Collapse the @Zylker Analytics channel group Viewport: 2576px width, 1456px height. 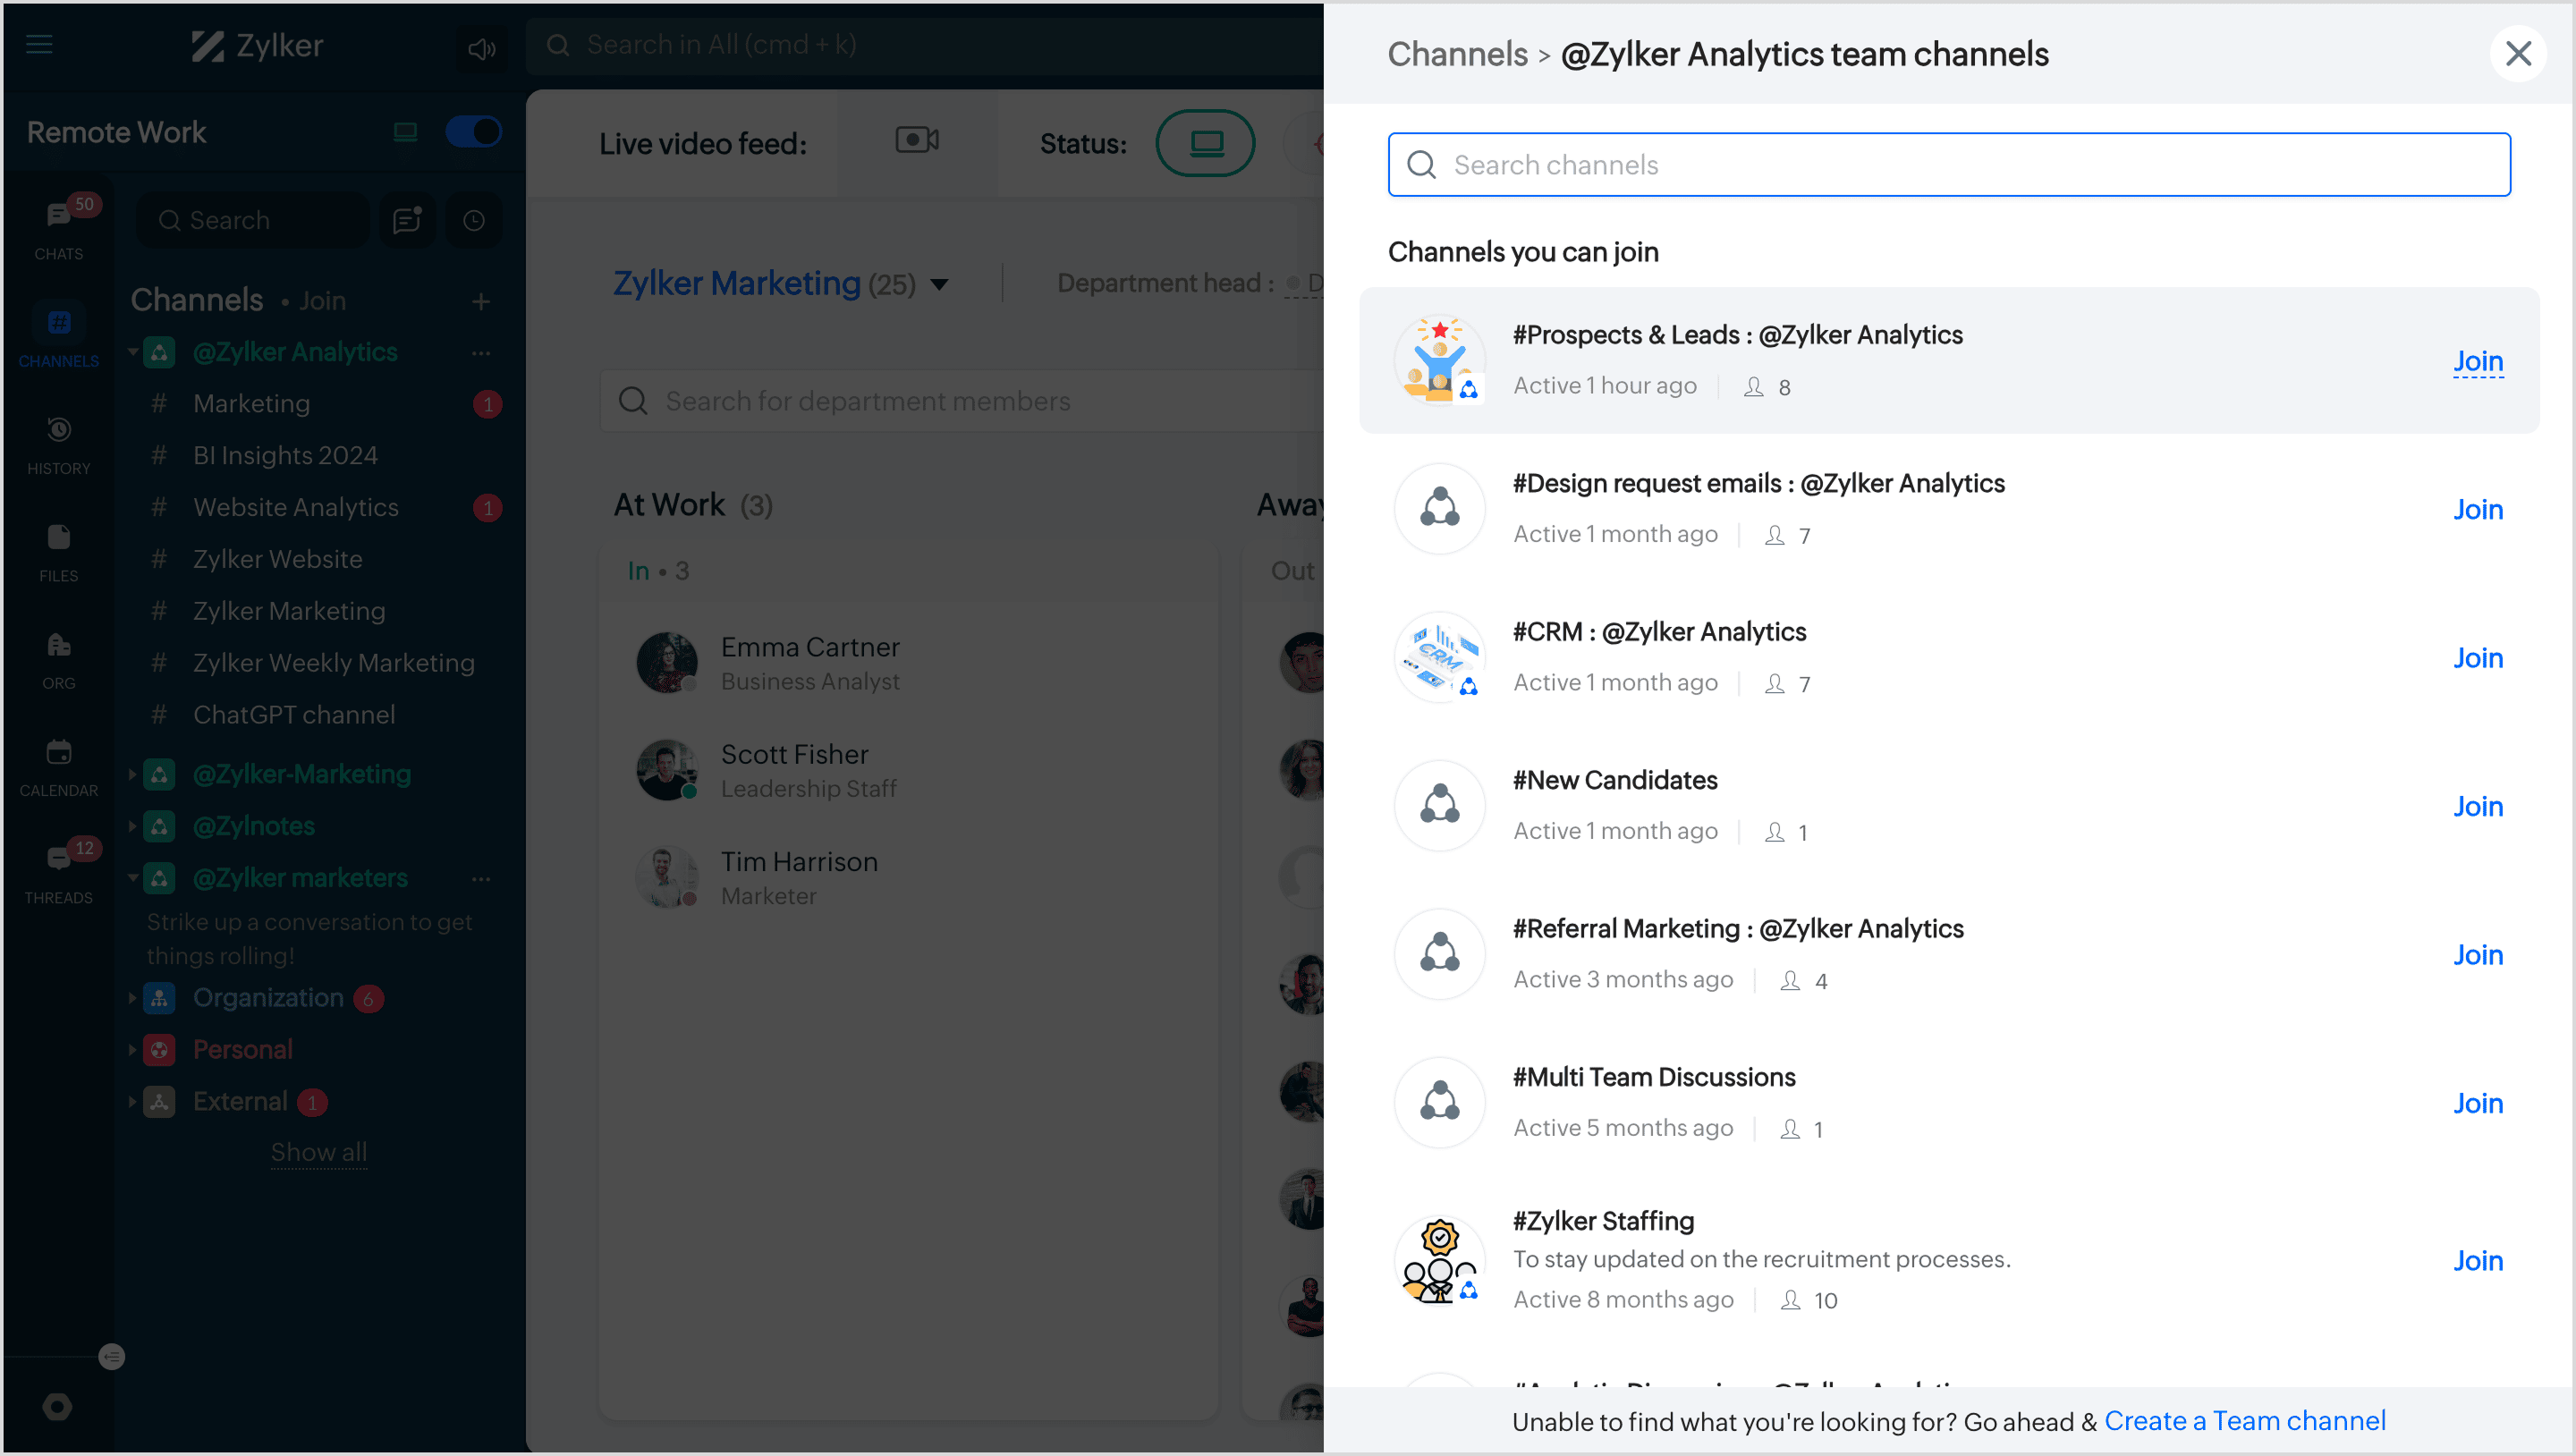pos(133,352)
